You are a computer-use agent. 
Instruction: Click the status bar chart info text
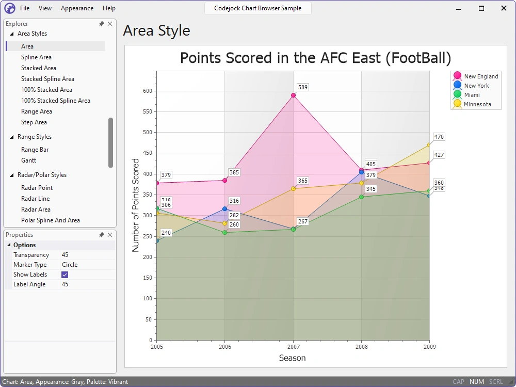(65, 382)
